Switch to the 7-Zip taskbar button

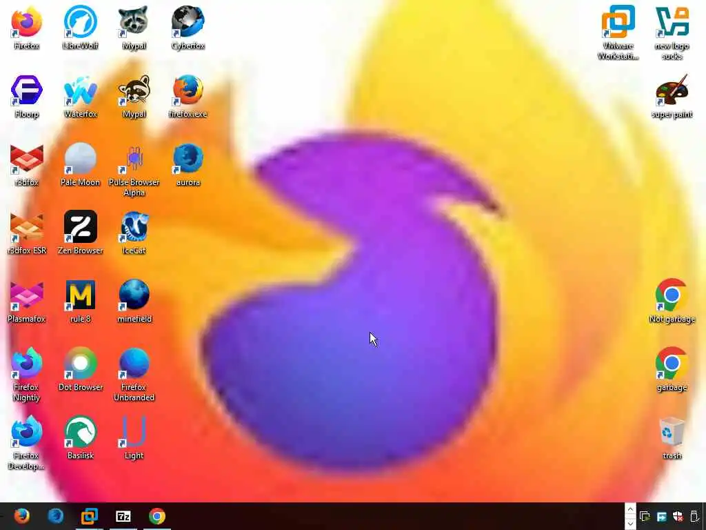tap(123, 516)
